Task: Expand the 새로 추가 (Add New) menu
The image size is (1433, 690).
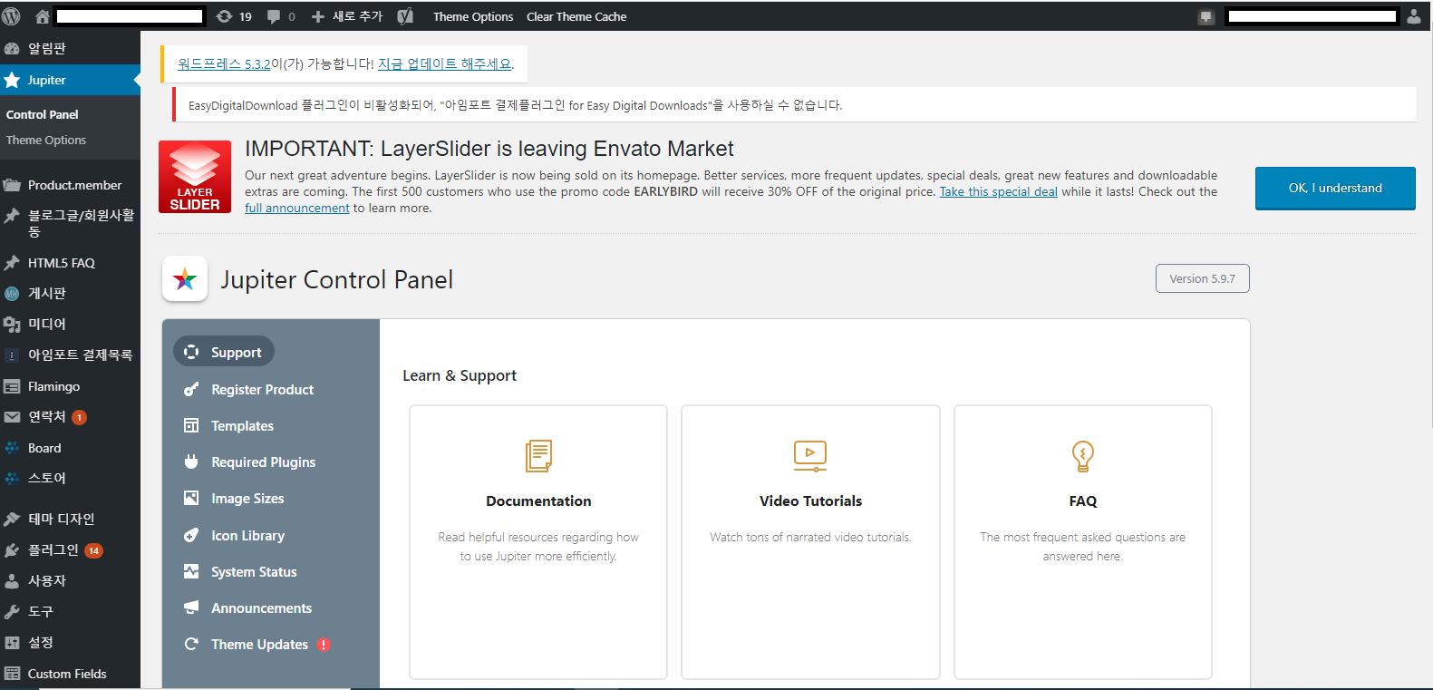Action: pos(347,16)
